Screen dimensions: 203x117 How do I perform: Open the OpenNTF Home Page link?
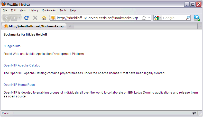tap(19, 85)
